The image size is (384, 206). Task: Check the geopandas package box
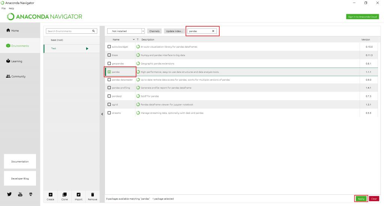109,63
